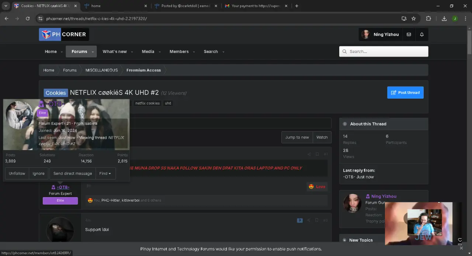The height and width of the screenshot is (256, 472).
Task: Share post #2 via share icon
Action: [309, 220]
